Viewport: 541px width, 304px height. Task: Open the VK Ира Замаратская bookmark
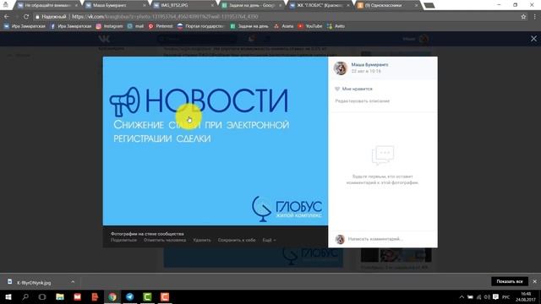click(x=25, y=26)
